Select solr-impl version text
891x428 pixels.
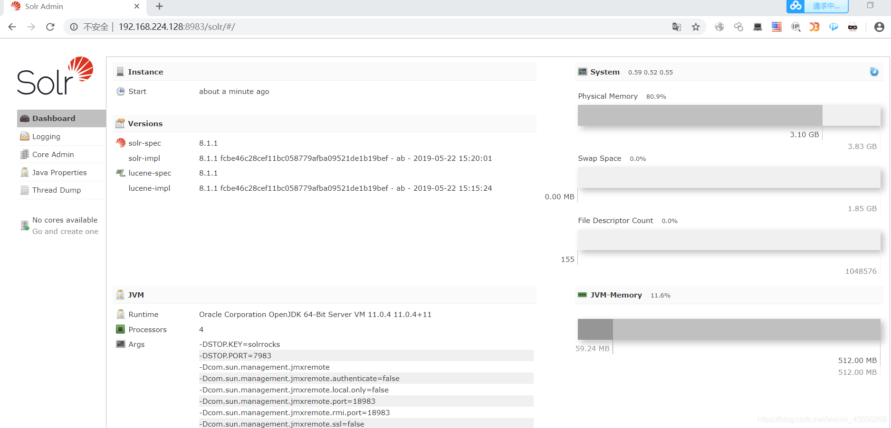point(345,158)
